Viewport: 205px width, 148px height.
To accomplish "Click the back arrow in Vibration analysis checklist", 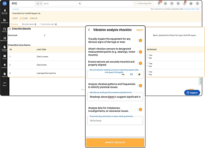I will tap(89, 30).
